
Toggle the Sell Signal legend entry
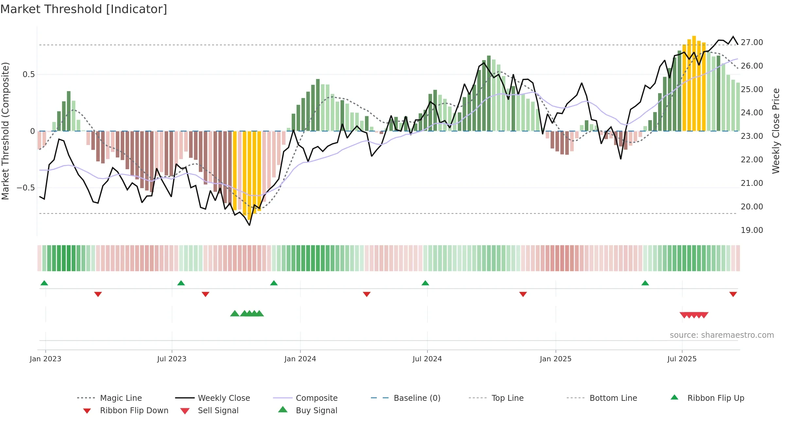point(209,410)
